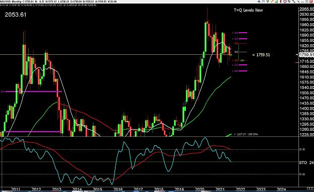The width and height of the screenshot is (314, 192).
Task: Click the '< 1759.51' current price annotation
Action: 261,55
